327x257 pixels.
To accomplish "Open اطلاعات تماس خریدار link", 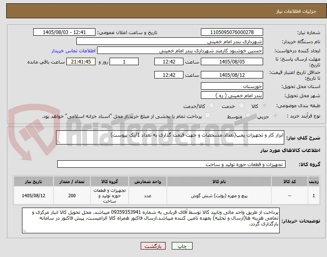I will (x=73, y=51).
